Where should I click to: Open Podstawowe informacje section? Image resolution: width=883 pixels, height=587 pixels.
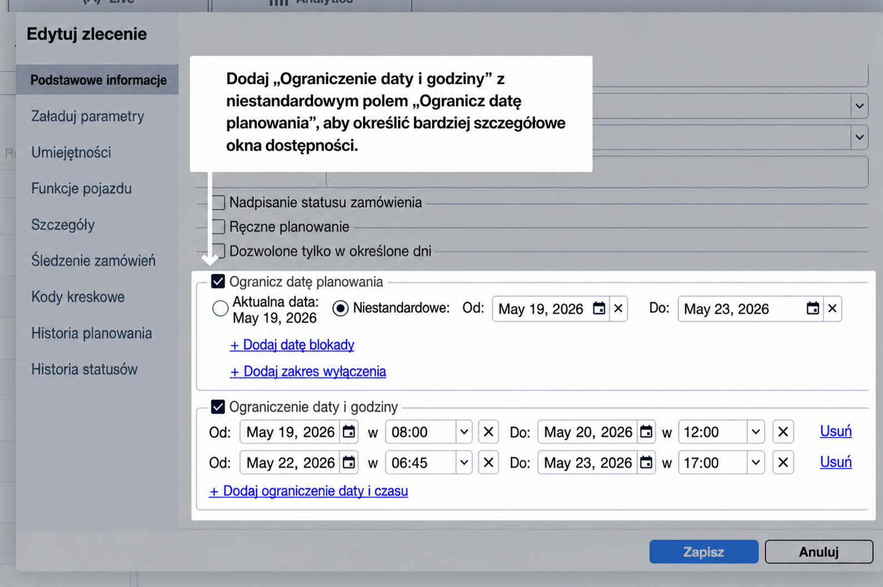(x=98, y=80)
